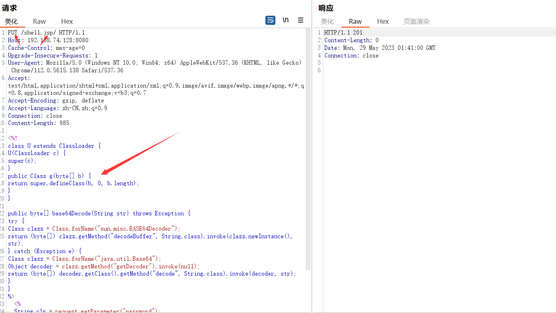Click the super(c); code line

tap(22, 161)
